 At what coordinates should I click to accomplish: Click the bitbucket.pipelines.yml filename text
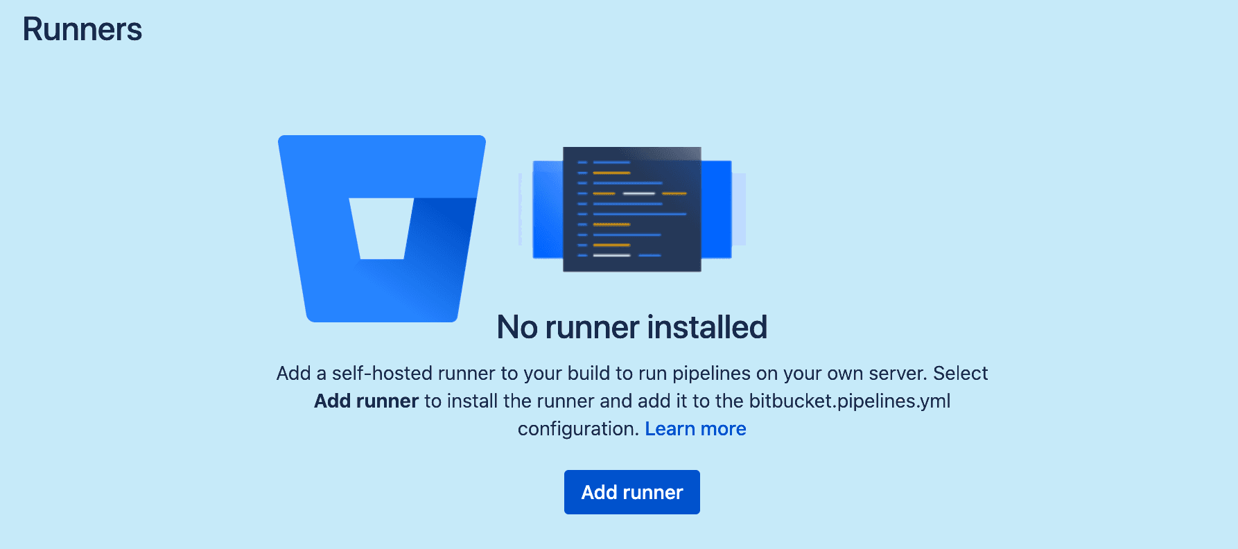click(849, 401)
